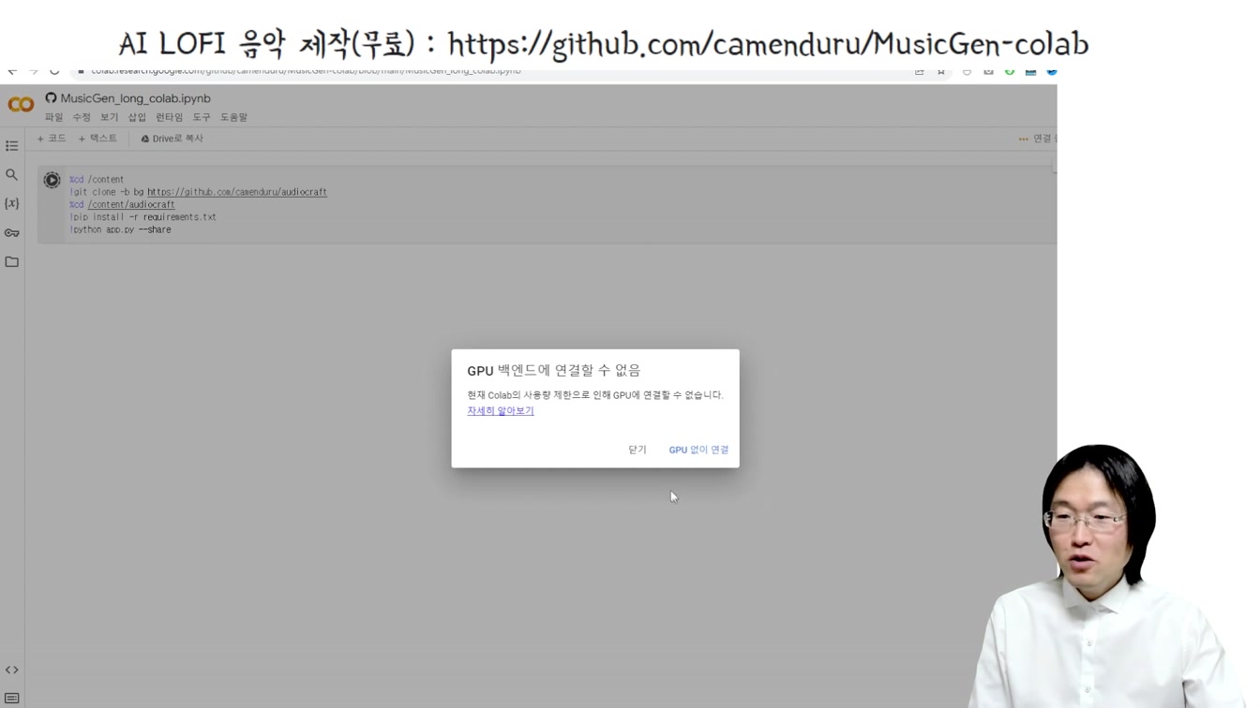Open the 자세히 알아보기 link

click(x=501, y=411)
